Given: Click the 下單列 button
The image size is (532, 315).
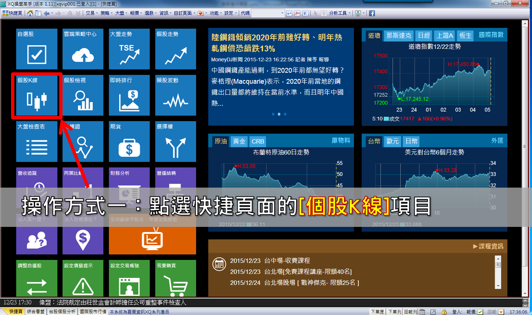Looking at the screenshot, I should click(394, 312).
